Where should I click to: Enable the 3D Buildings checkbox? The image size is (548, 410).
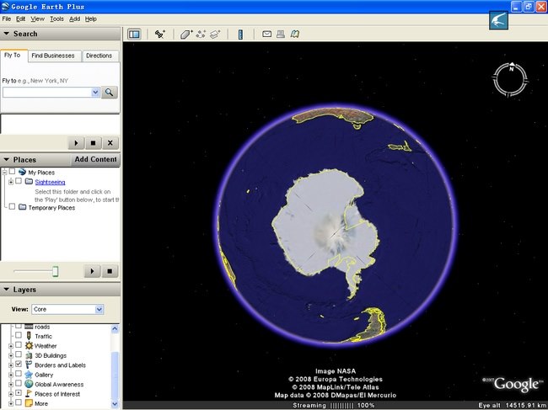[x=19, y=354]
